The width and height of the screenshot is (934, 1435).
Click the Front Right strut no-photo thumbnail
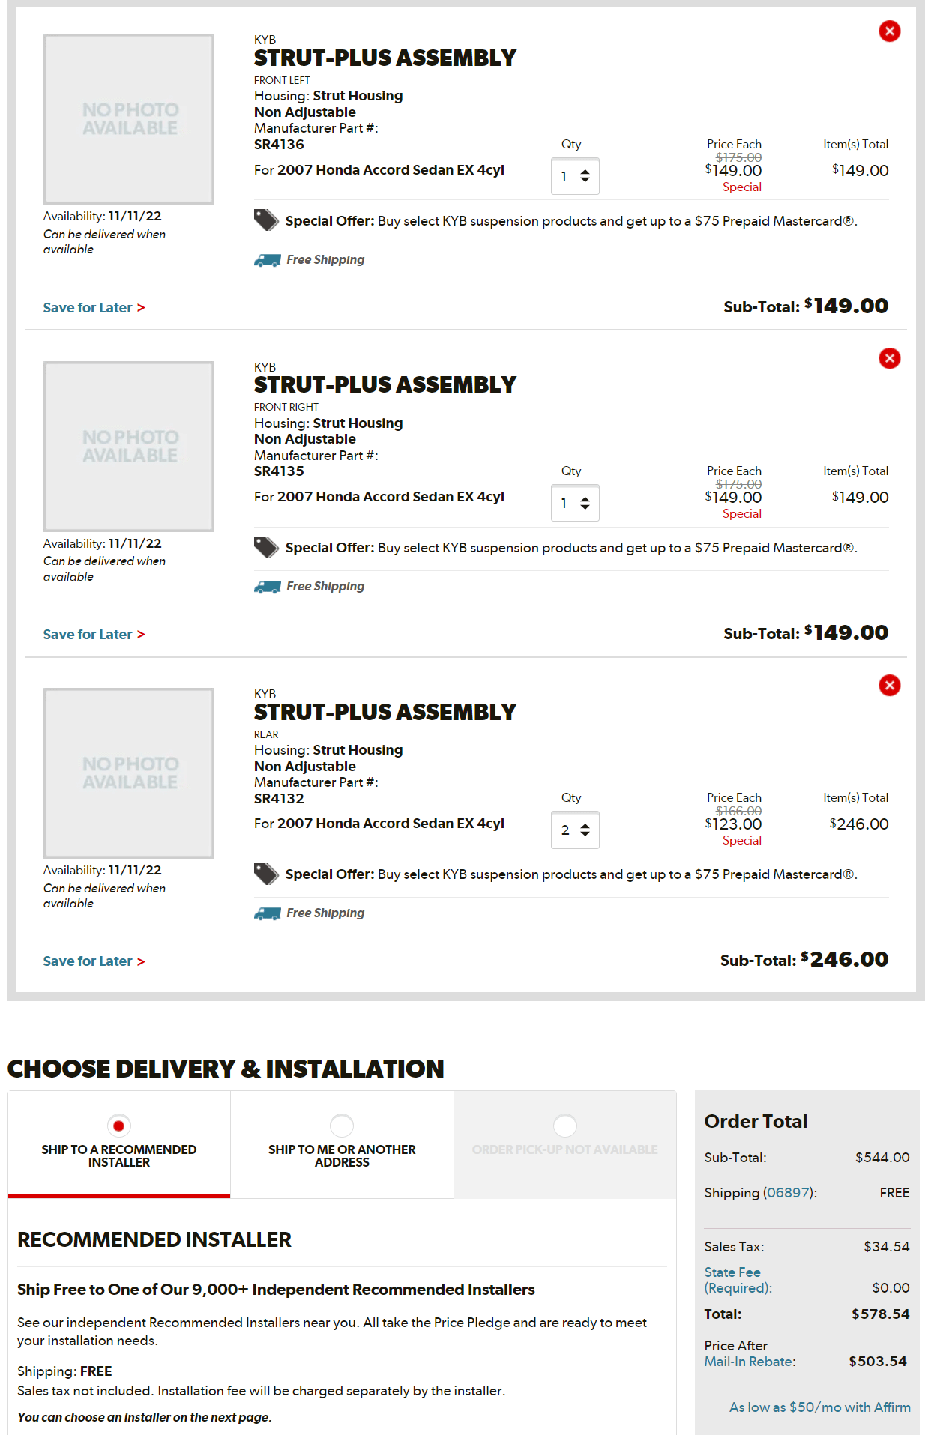coord(129,447)
